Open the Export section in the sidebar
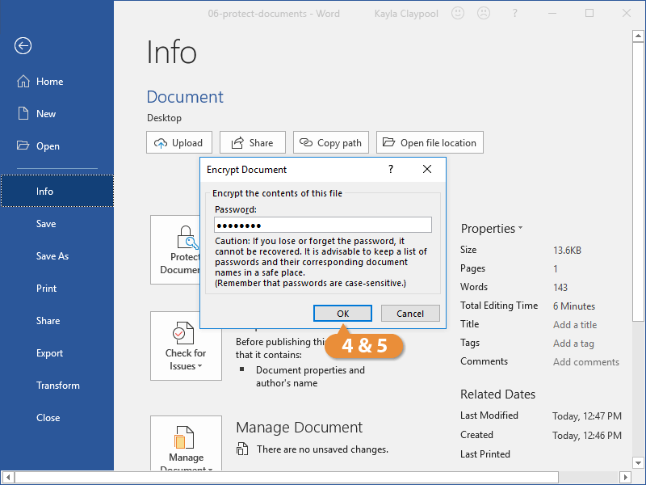 tap(48, 352)
